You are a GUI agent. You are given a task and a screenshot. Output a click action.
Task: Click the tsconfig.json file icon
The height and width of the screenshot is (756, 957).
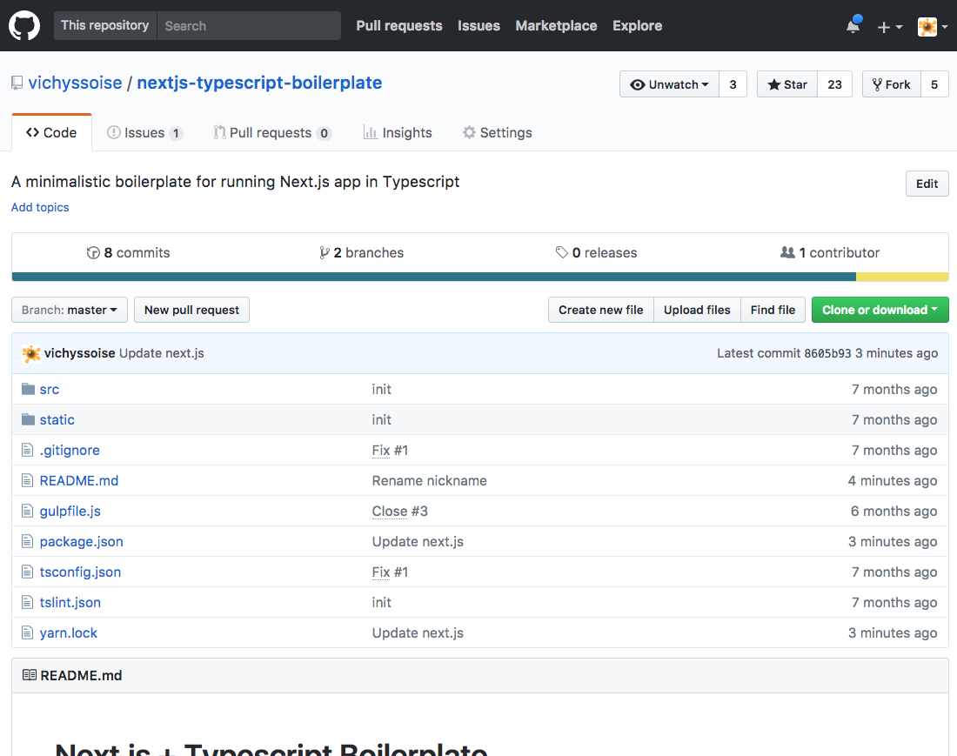tap(27, 572)
